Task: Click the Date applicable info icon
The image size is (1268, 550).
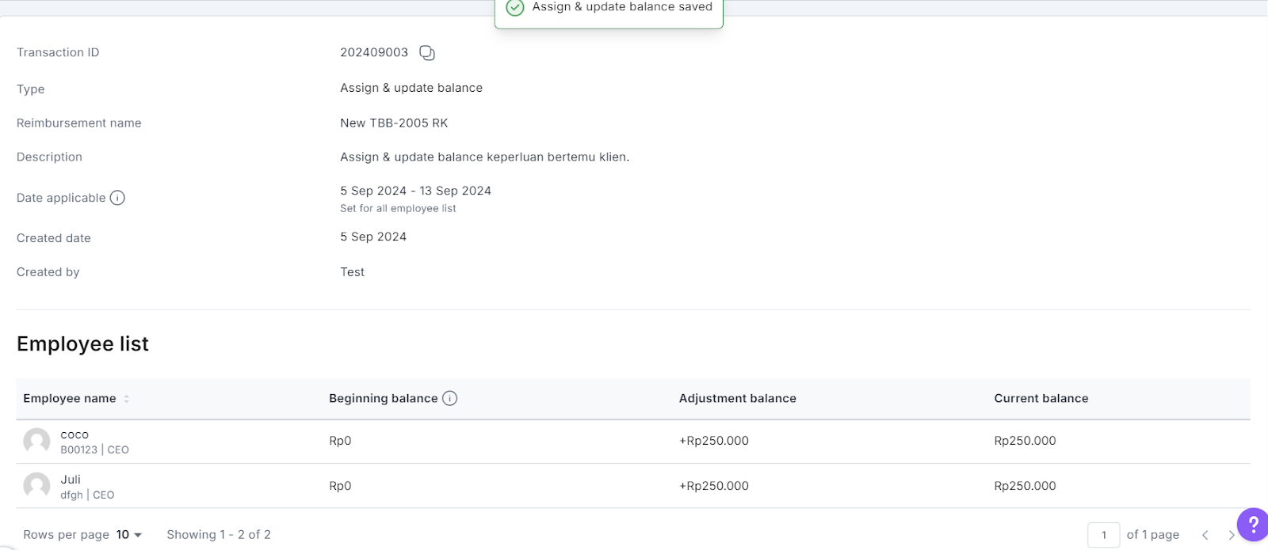Action: point(117,198)
